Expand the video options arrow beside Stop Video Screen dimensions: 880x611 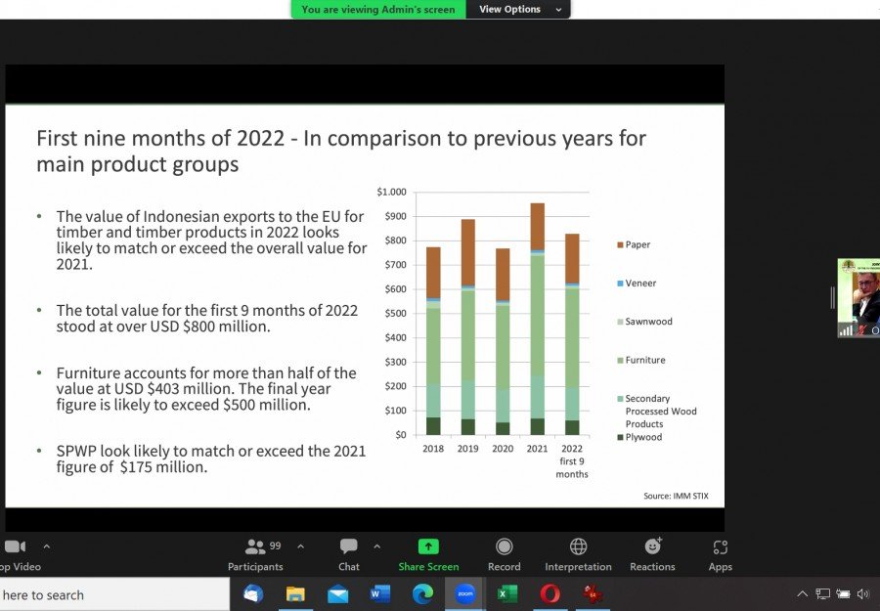click(x=46, y=546)
